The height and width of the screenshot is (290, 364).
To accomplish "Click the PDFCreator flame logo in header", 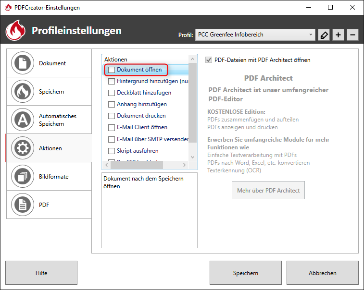I will [x=15, y=30].
